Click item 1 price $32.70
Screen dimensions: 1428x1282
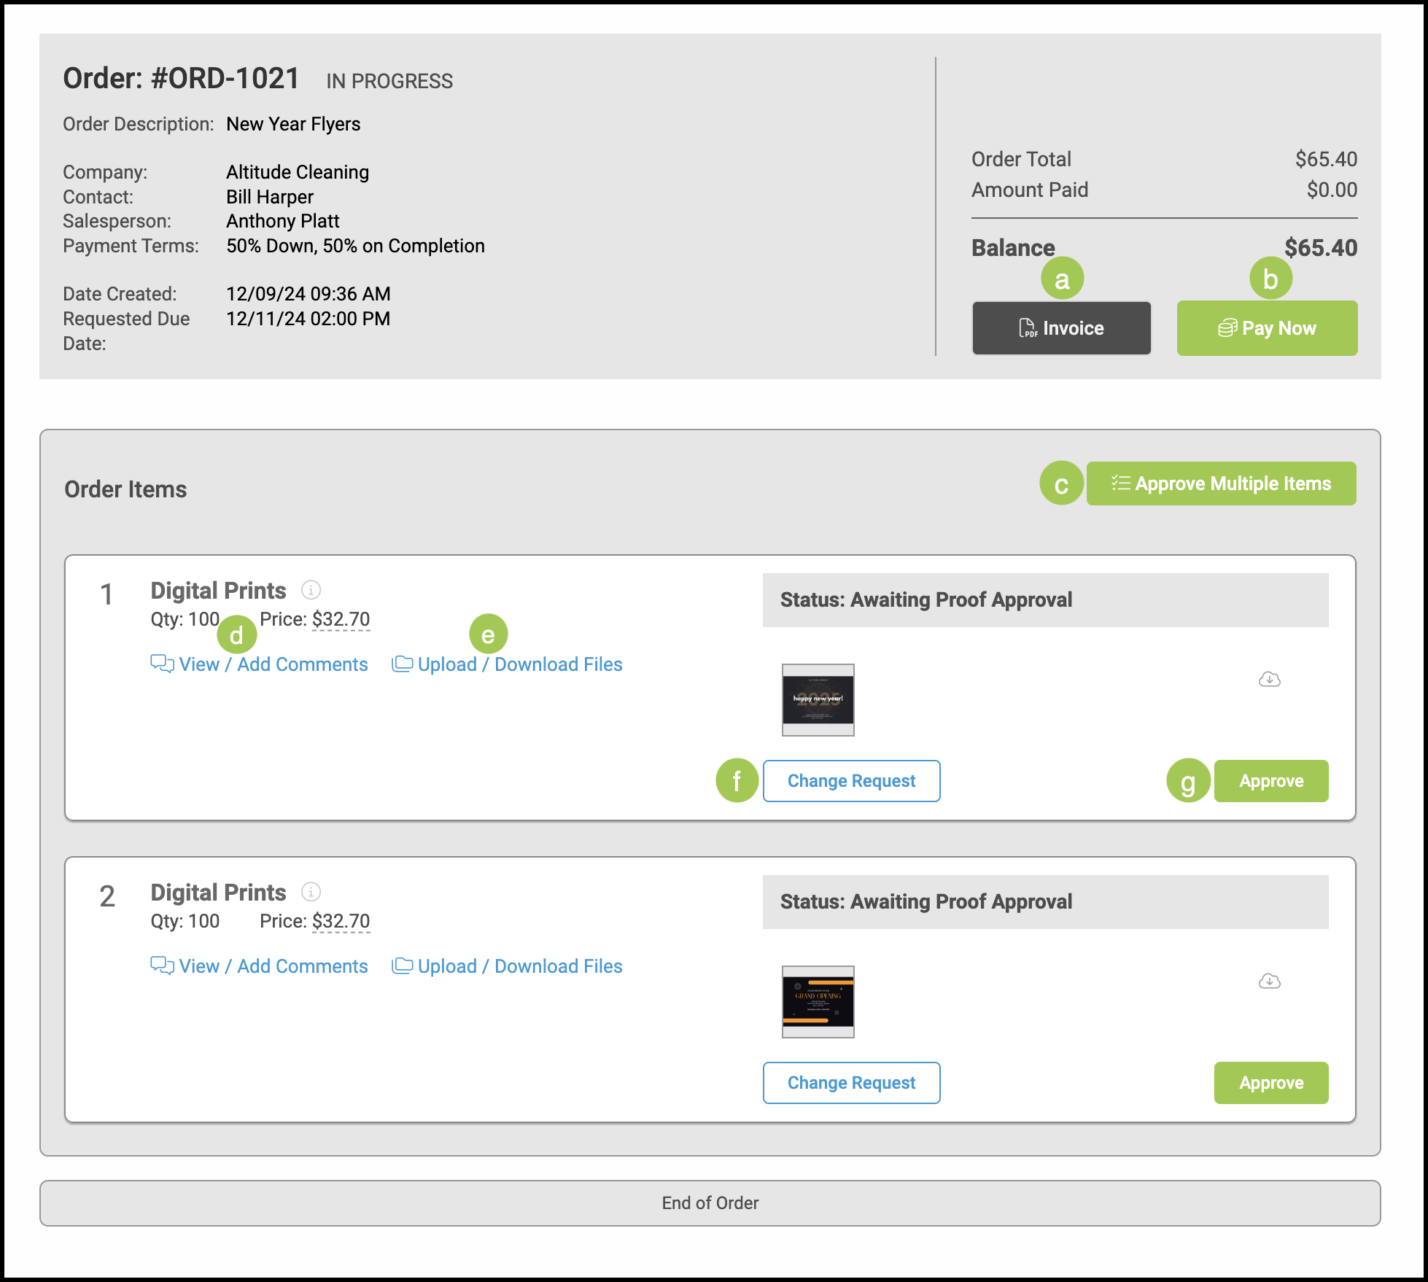point(341,619)
